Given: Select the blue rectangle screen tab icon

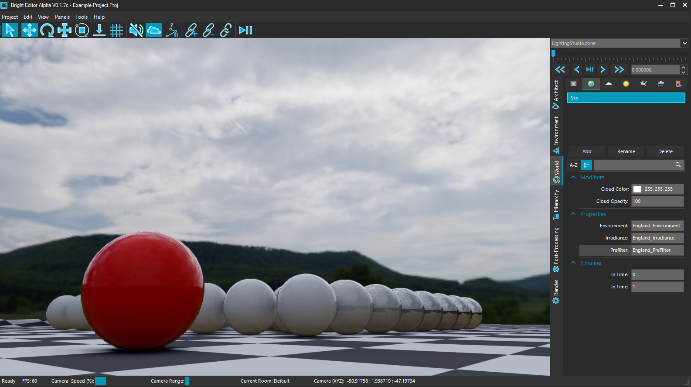Looking at the screenshot, I should 574,84.
